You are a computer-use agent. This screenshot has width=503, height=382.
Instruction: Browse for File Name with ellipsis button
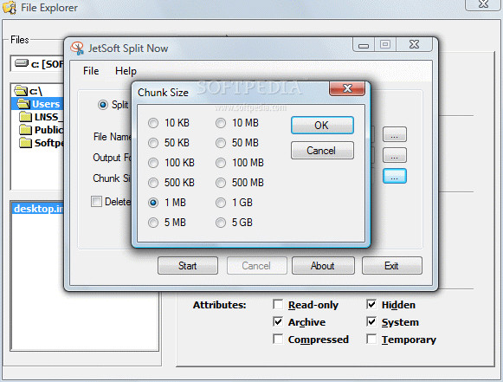pos(394,134)
